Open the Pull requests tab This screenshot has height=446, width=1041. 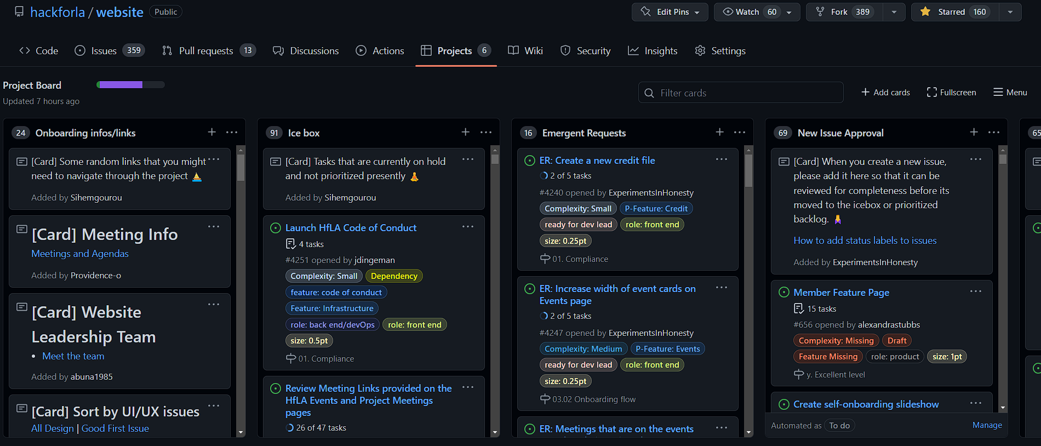pyautogui.click(x=209, y=50)
